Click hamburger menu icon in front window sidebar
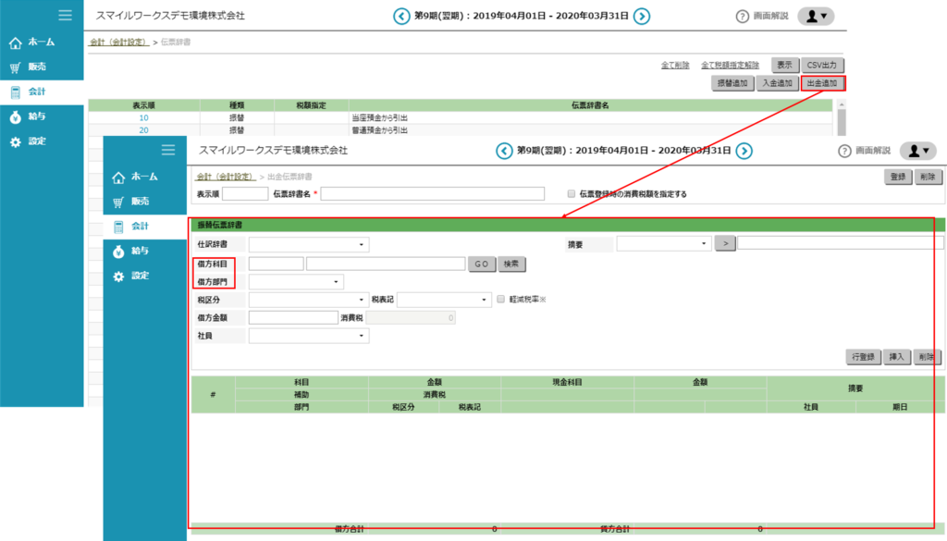The image size is (947, 541). point(168,150)
